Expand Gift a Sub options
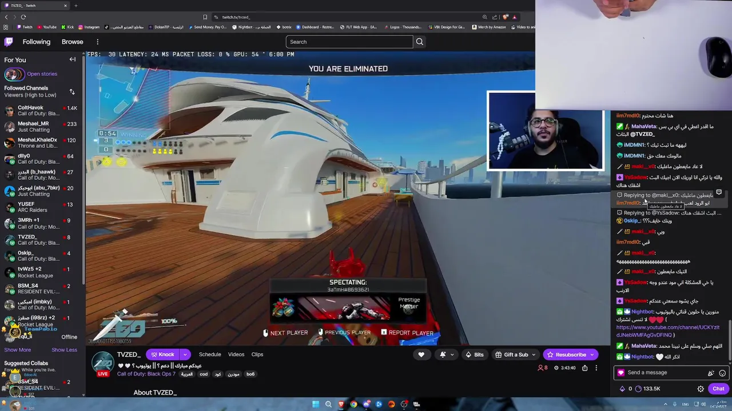The image size is (732, 411). tap(533, 354)
